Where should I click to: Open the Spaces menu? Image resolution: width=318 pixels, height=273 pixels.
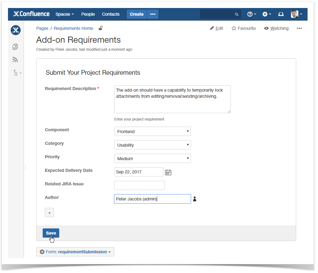[x=64, y=14]
